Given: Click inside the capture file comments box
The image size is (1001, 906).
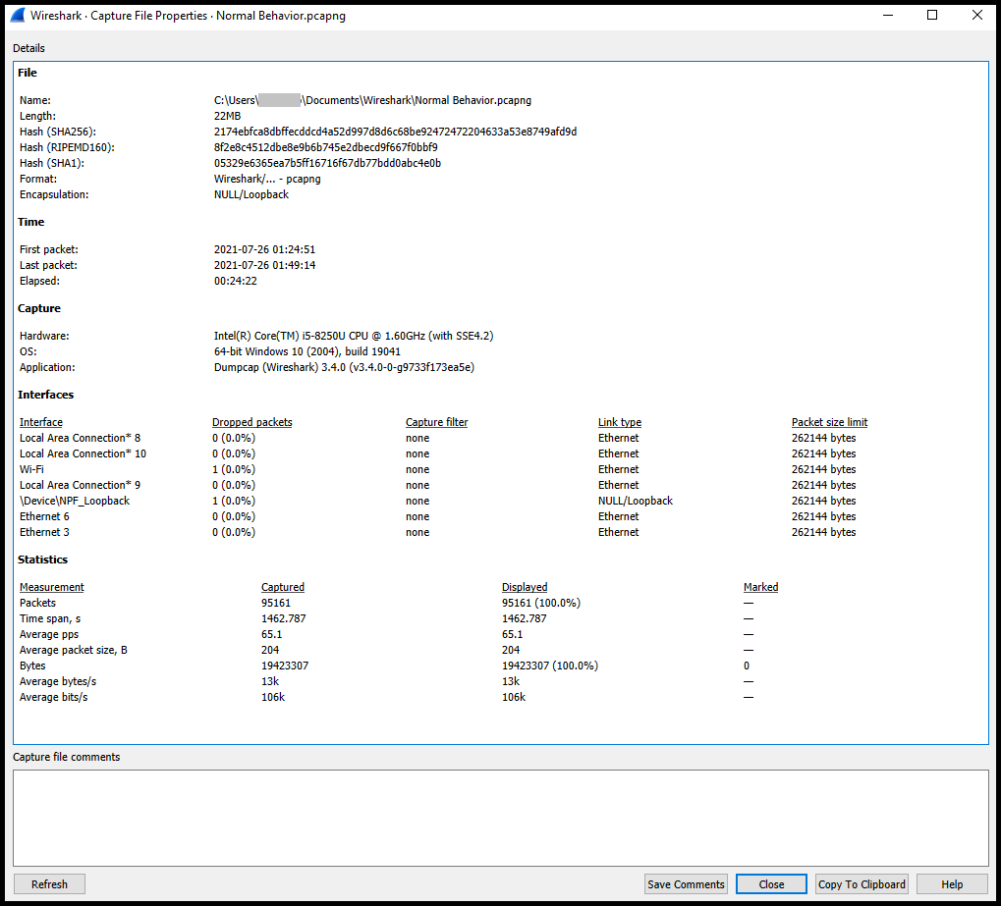Looking at the screenshot, I should tap(501, 818).
